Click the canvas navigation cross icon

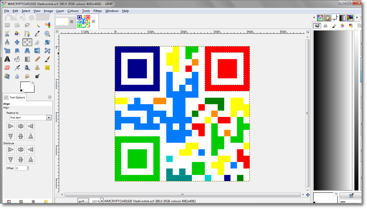pos(308,195)
